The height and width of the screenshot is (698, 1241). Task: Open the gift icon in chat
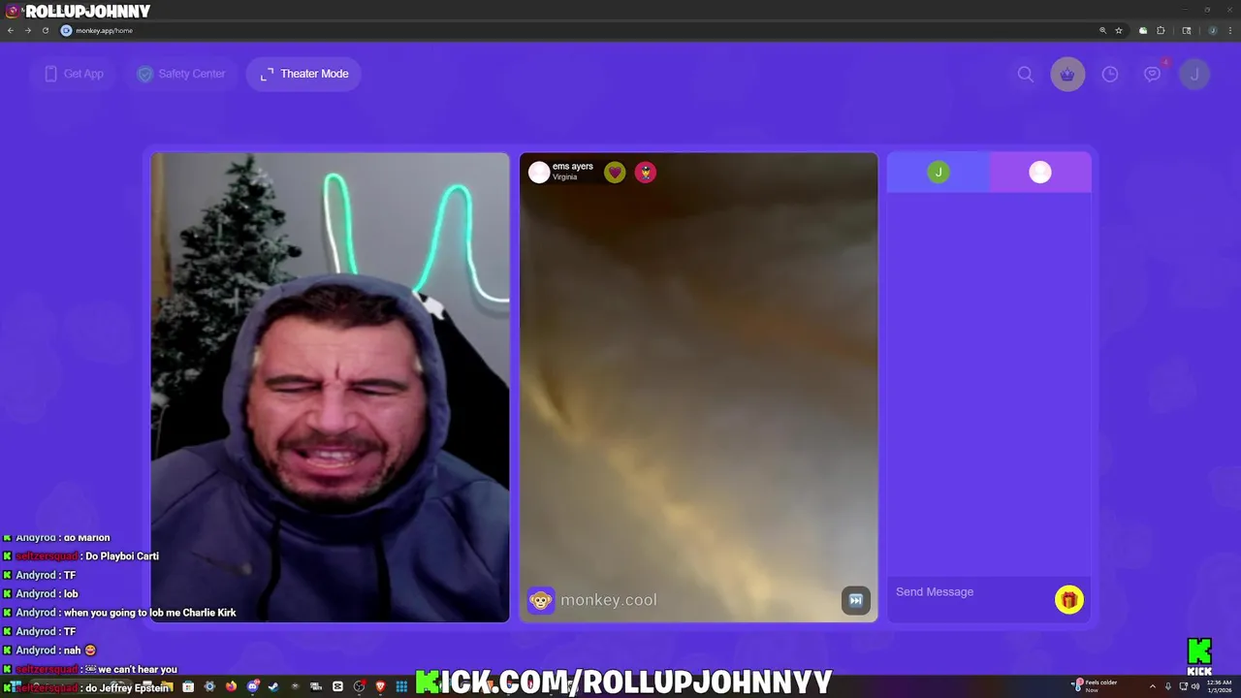pos(1069,600)
